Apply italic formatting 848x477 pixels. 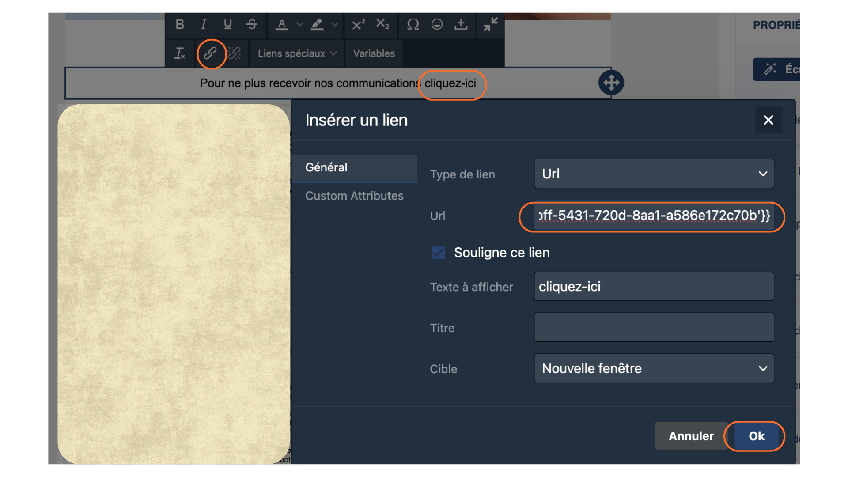204,24
